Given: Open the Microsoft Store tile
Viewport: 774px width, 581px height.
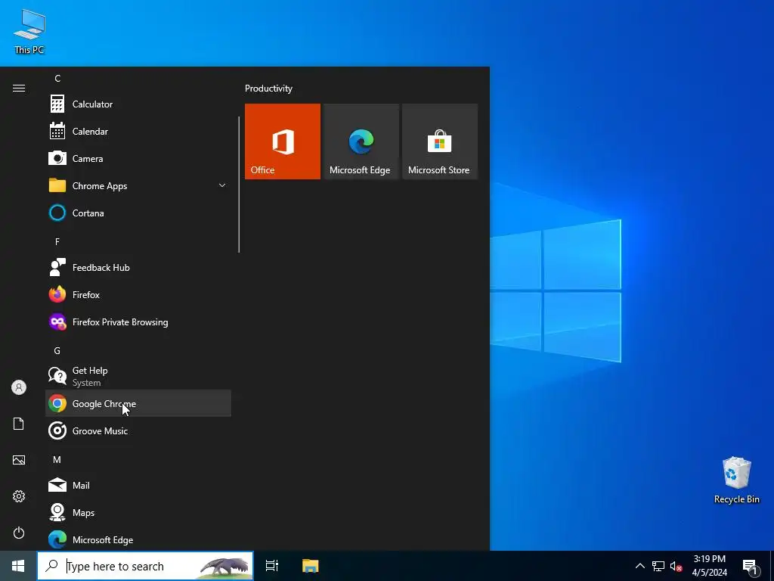Looking at the screenshot, I should coord(440,141).
